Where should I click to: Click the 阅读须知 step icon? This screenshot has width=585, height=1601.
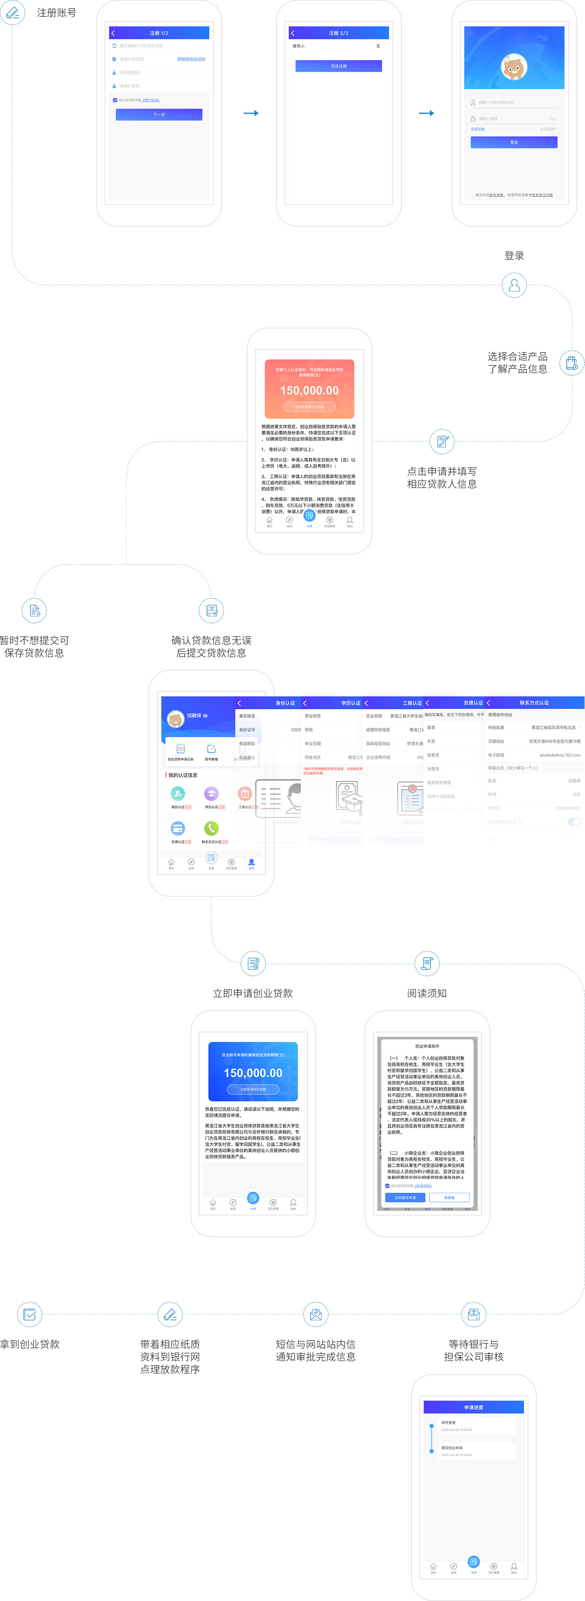pyautogui.click(x=427, y=964)
